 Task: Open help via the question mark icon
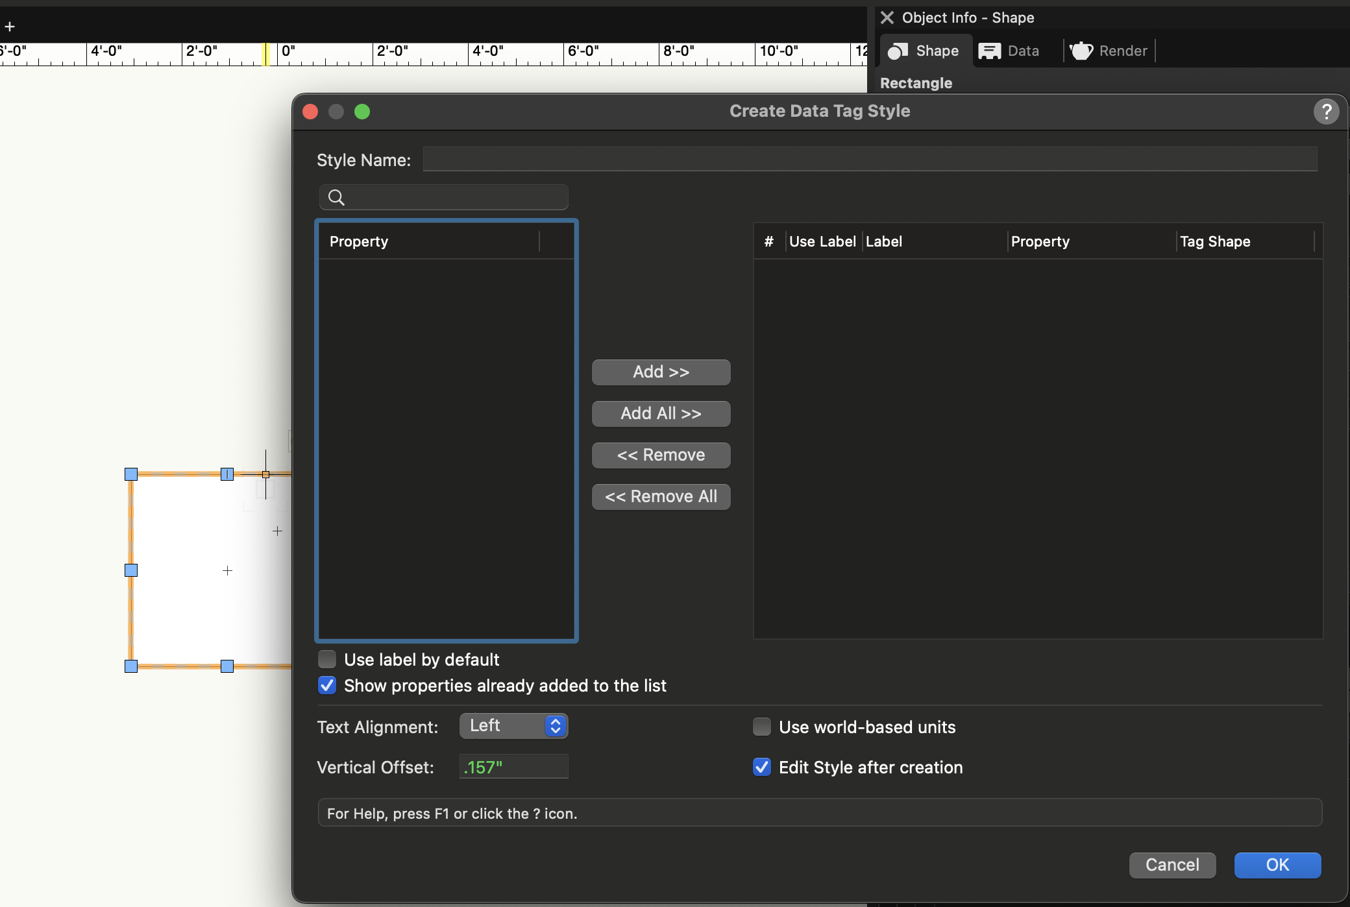[1326, 111]
